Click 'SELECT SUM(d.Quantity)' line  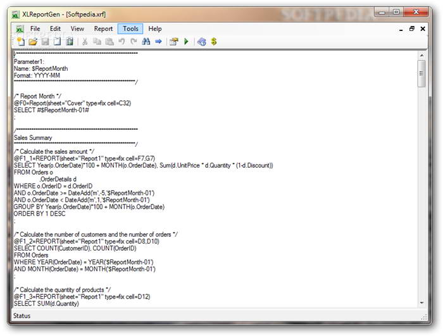click(x=46, y=304)
